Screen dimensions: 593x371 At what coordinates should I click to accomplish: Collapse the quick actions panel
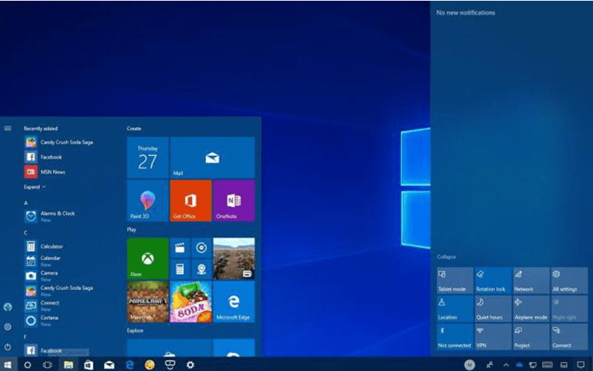coord(447,257)
